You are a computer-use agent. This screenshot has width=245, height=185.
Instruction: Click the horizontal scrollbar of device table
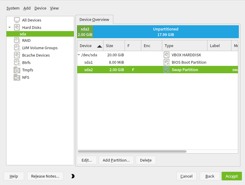point(132,151)
